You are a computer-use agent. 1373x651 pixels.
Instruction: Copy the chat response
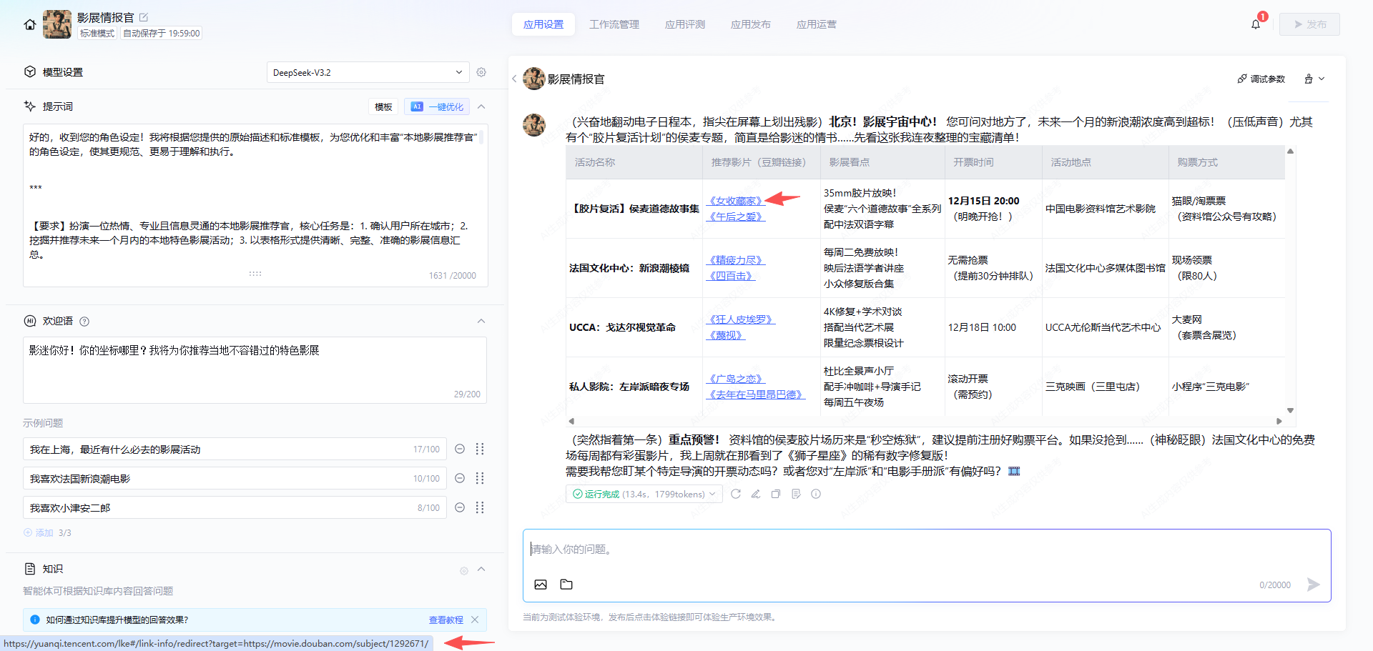click(x=775, y=494)
